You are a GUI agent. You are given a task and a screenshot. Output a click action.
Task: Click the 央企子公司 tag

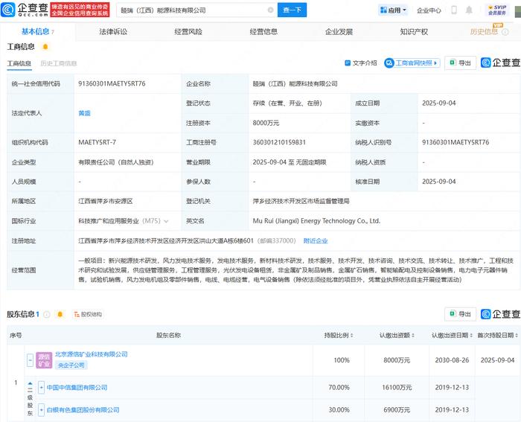pos(71,365)
